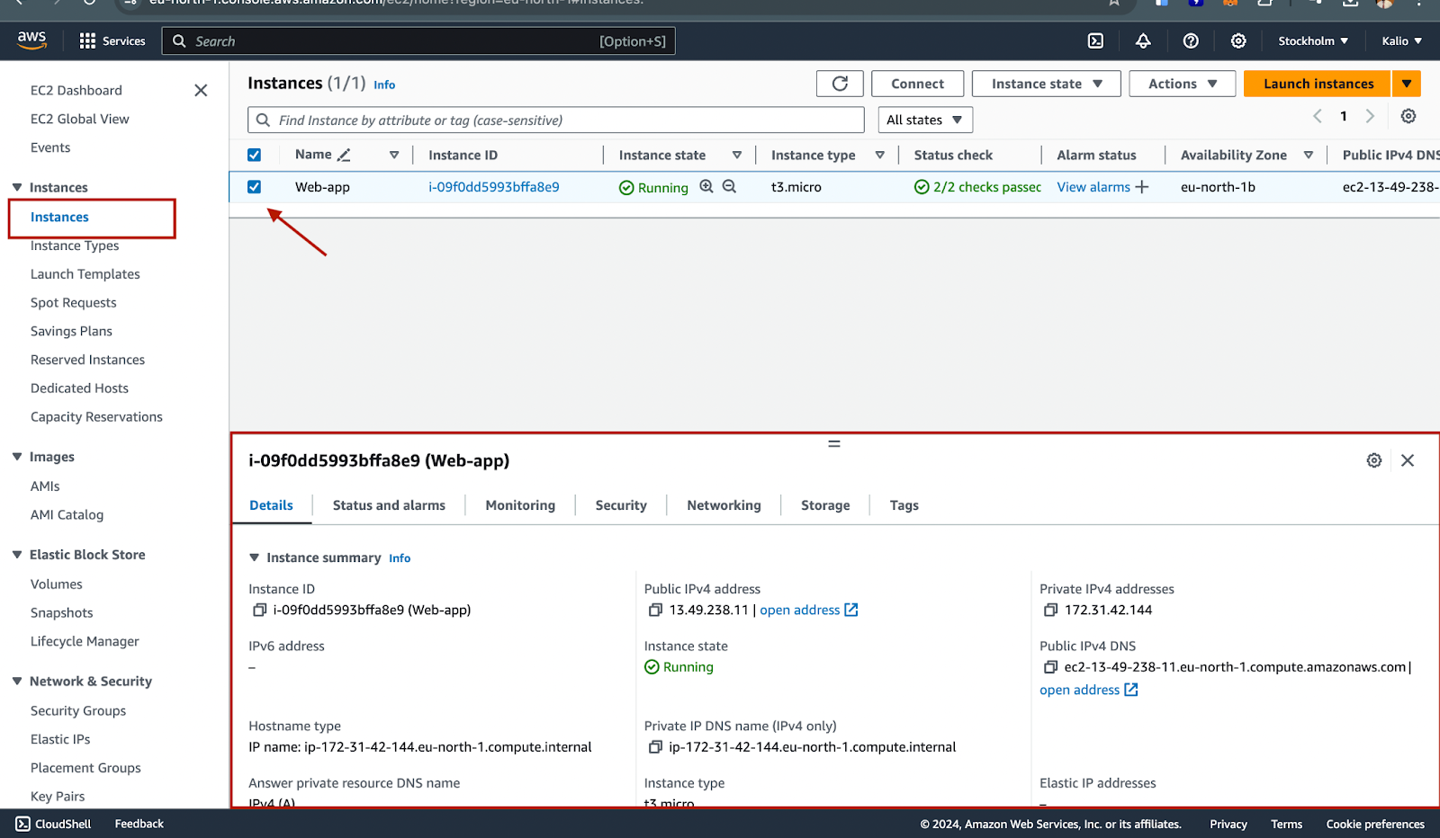The width and height of the screenshot is (1440, 838).
Task: Open the notifications bell
Action: [x=1143, y=41]
